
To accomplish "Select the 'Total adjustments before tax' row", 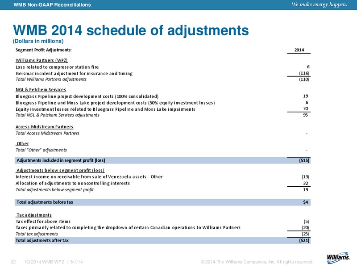I will point(162,202).
